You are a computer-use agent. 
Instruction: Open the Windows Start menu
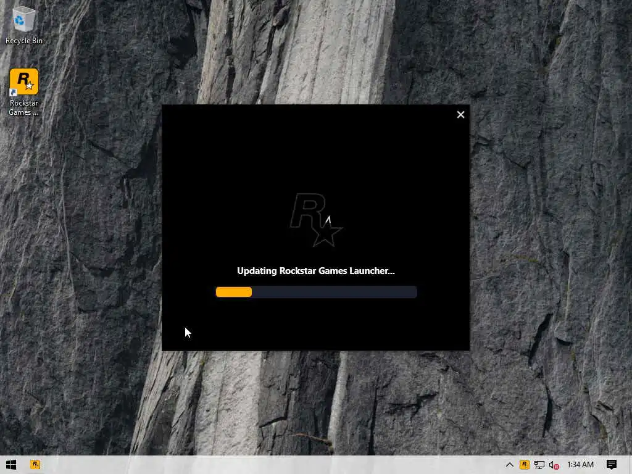tap(11, 465)
